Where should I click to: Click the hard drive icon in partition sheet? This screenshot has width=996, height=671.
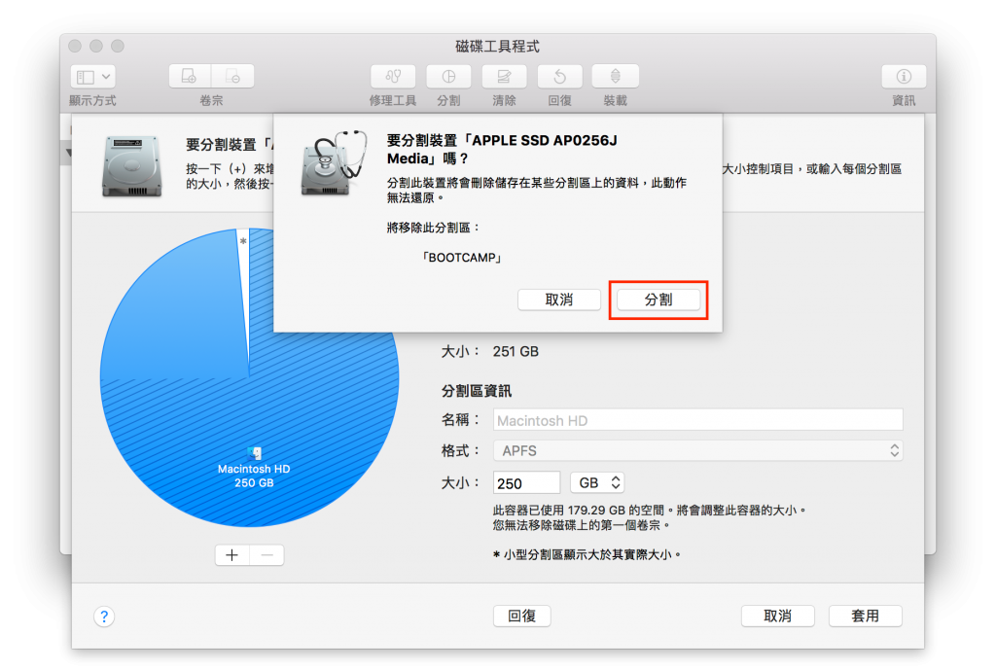(x=132, y=166)
